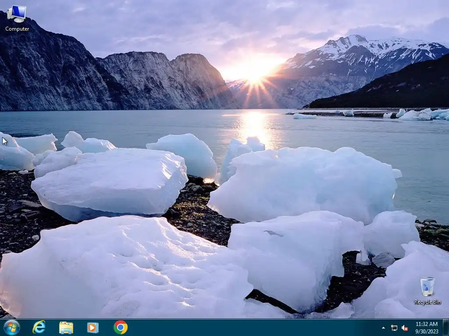
Task: Open the Windows Start menu orb
Action: [x=11, y=327]
